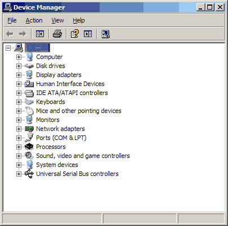Maximize the Device Manager window
Image resolution: width=228 pixels, height=226 pixels.
[210, 7]
